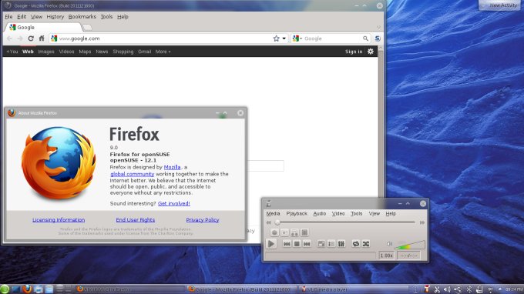This screenshot has width=524, height=294.
Task: Expand the URL bar history dropdown
Action: (284, 38)
